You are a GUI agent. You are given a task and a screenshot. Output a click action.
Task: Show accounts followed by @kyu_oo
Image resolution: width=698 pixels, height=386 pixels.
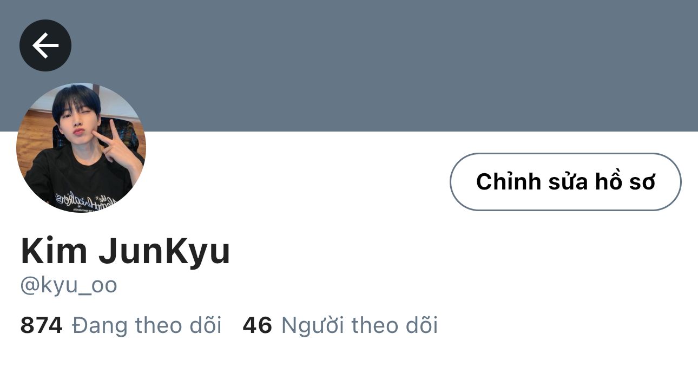(x=121, y=325)
